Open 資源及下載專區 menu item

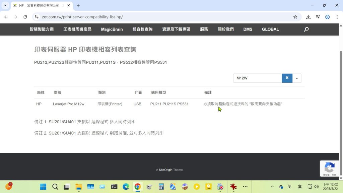176,29
